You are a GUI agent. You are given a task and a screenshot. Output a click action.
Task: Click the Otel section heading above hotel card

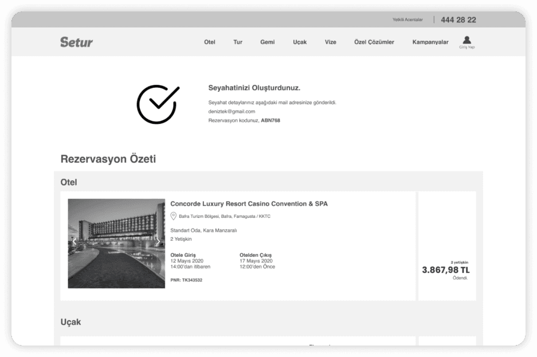click(x=69, y=182)
